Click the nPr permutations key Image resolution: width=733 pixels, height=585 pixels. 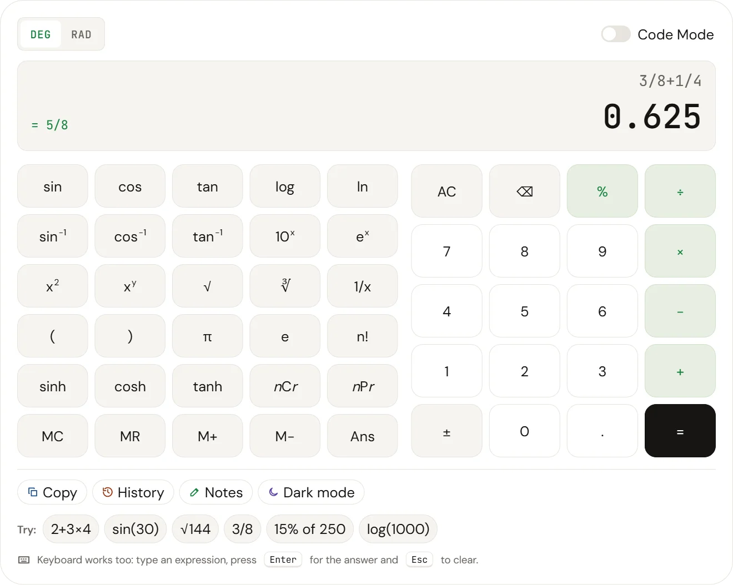pos(363,386)
